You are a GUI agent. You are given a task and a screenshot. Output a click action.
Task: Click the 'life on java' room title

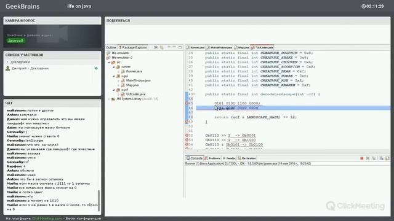[79, 6]
